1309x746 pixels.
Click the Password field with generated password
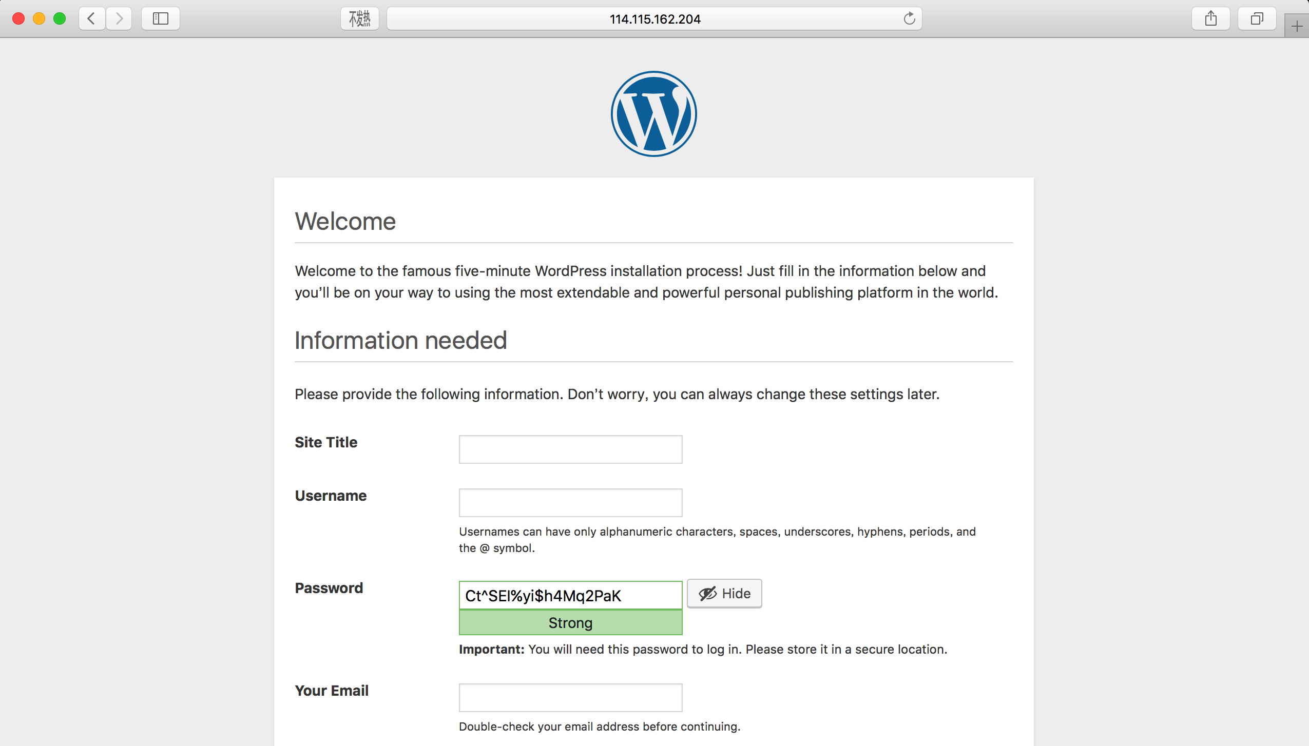(570, 595)
